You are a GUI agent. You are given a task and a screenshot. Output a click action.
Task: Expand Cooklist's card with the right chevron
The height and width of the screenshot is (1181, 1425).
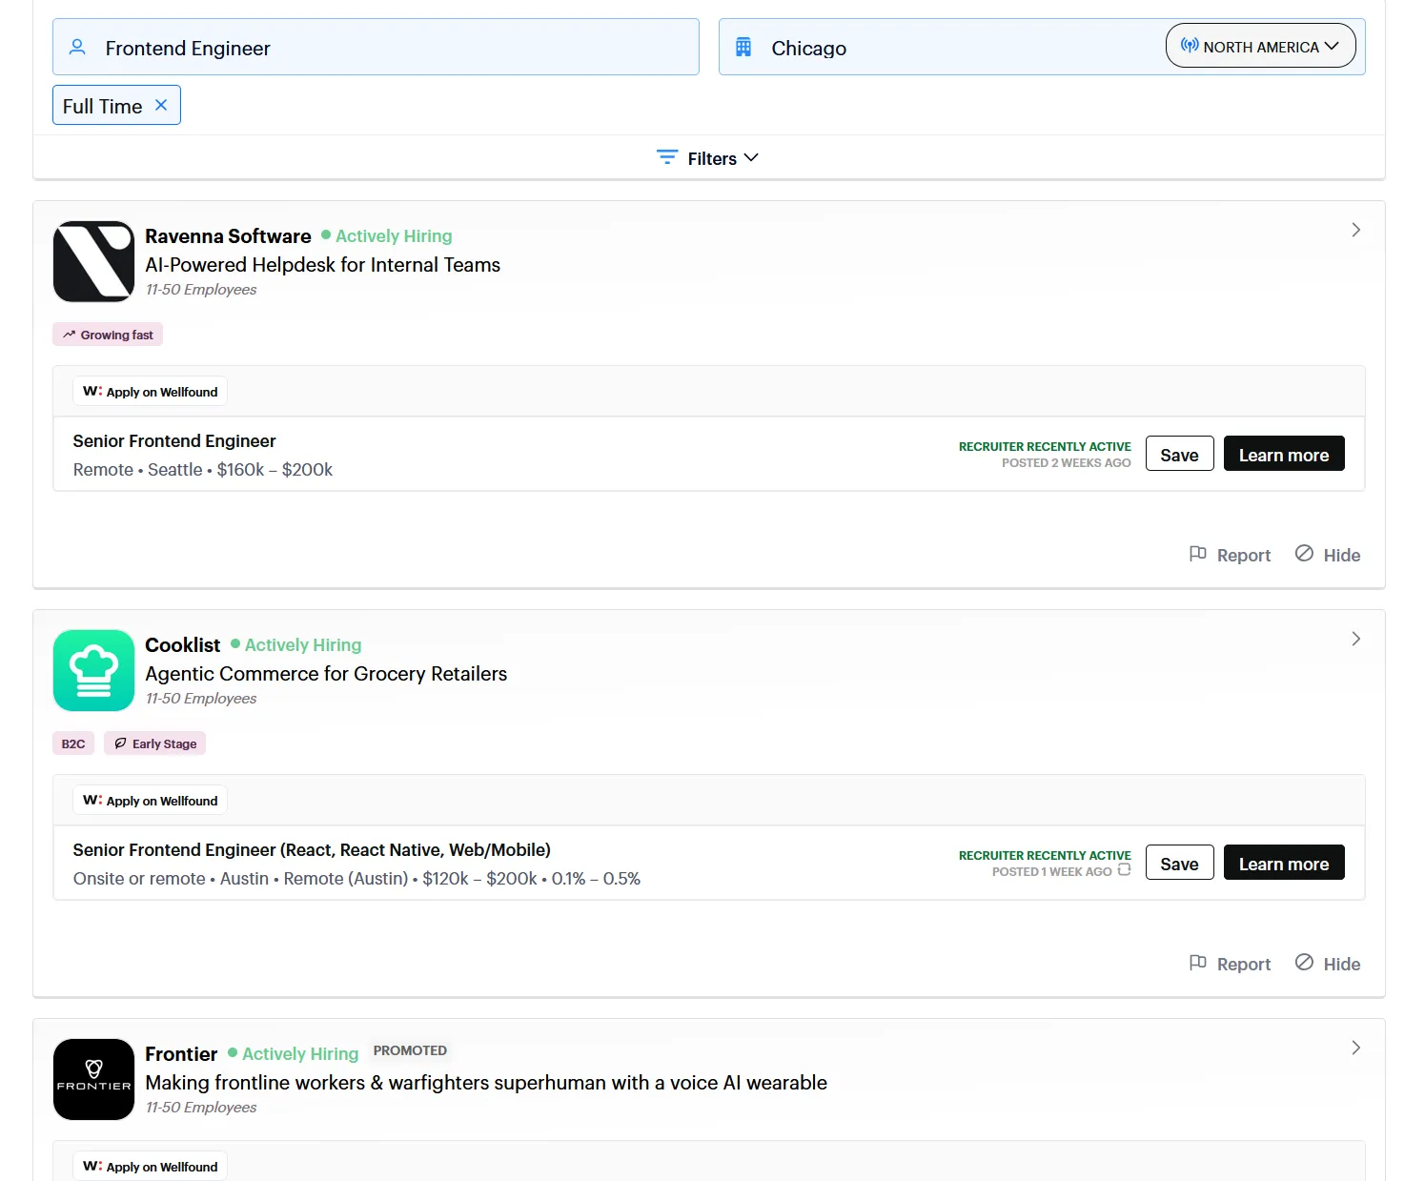(x=1355, y=639)
